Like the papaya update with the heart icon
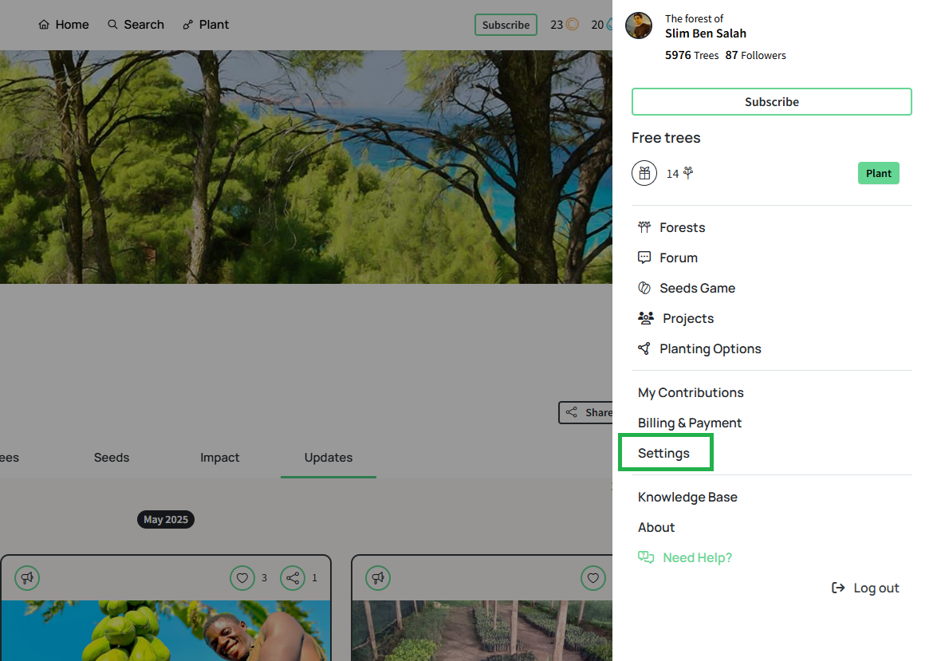Viewport: 929px width, 661px height. point(242,577)
